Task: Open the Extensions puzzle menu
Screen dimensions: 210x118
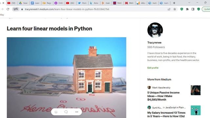Action: point(187,9)
